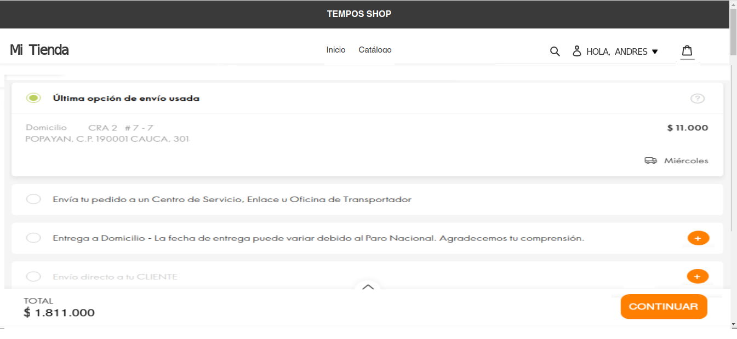Click the scrollbar down arrow
This screenshot has width=737, height=339.
(x=733, y=325)
